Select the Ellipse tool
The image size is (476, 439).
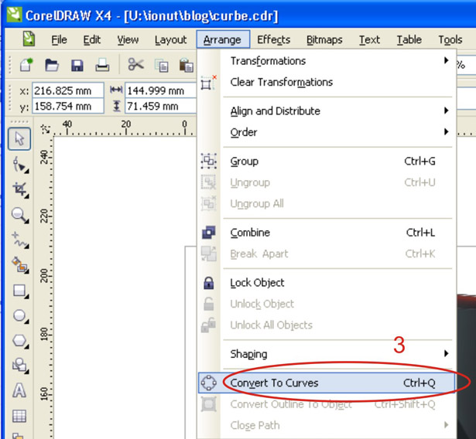pos(19,315)
